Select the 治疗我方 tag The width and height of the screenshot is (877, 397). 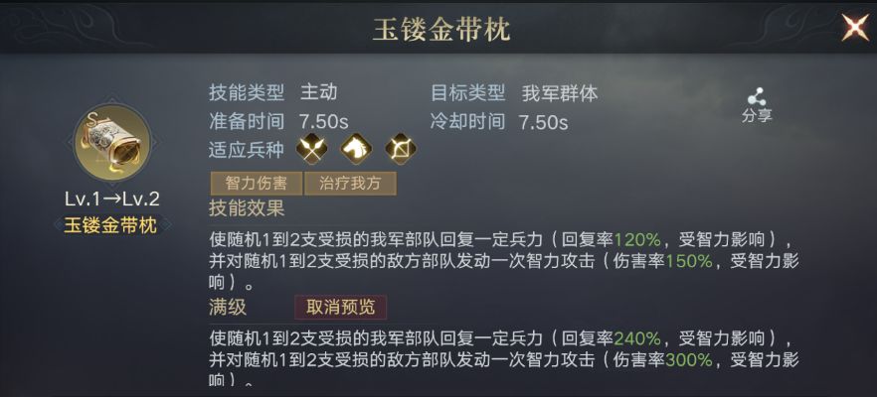(x=356, y=183)
